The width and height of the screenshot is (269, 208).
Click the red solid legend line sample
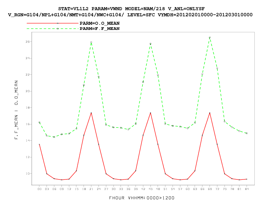(x=53, y=23)
